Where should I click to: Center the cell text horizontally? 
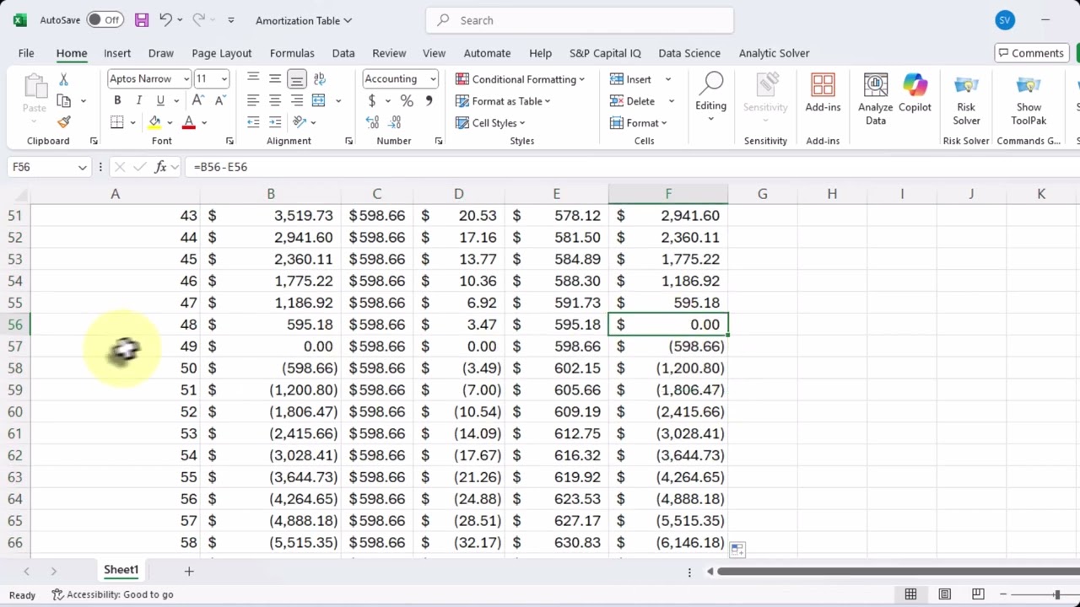point(275,100)
